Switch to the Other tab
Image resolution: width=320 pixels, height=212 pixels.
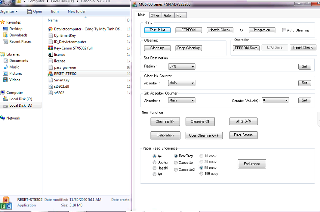click(155, 15)
